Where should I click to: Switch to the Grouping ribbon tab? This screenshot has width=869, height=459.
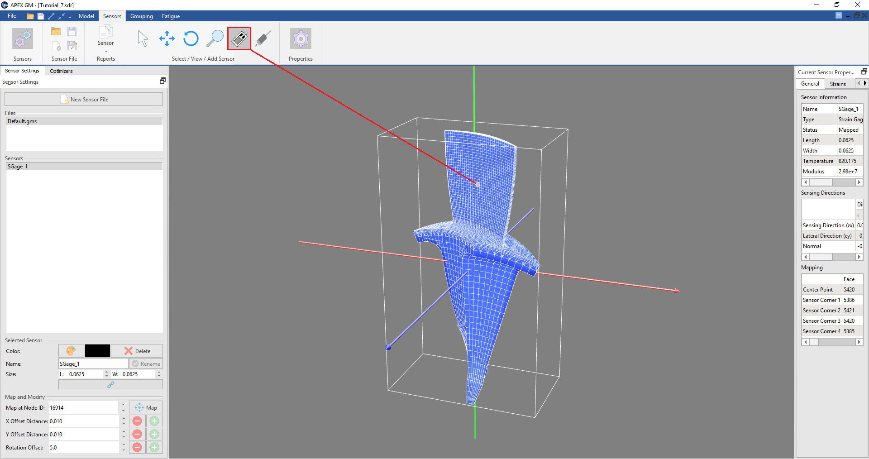click(142, 16)
